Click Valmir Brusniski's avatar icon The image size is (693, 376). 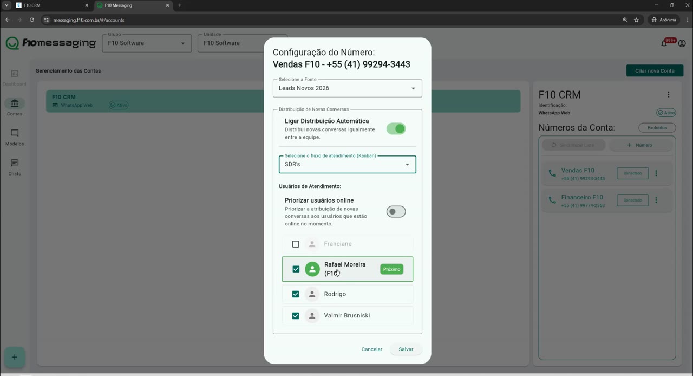click(312, 316)
